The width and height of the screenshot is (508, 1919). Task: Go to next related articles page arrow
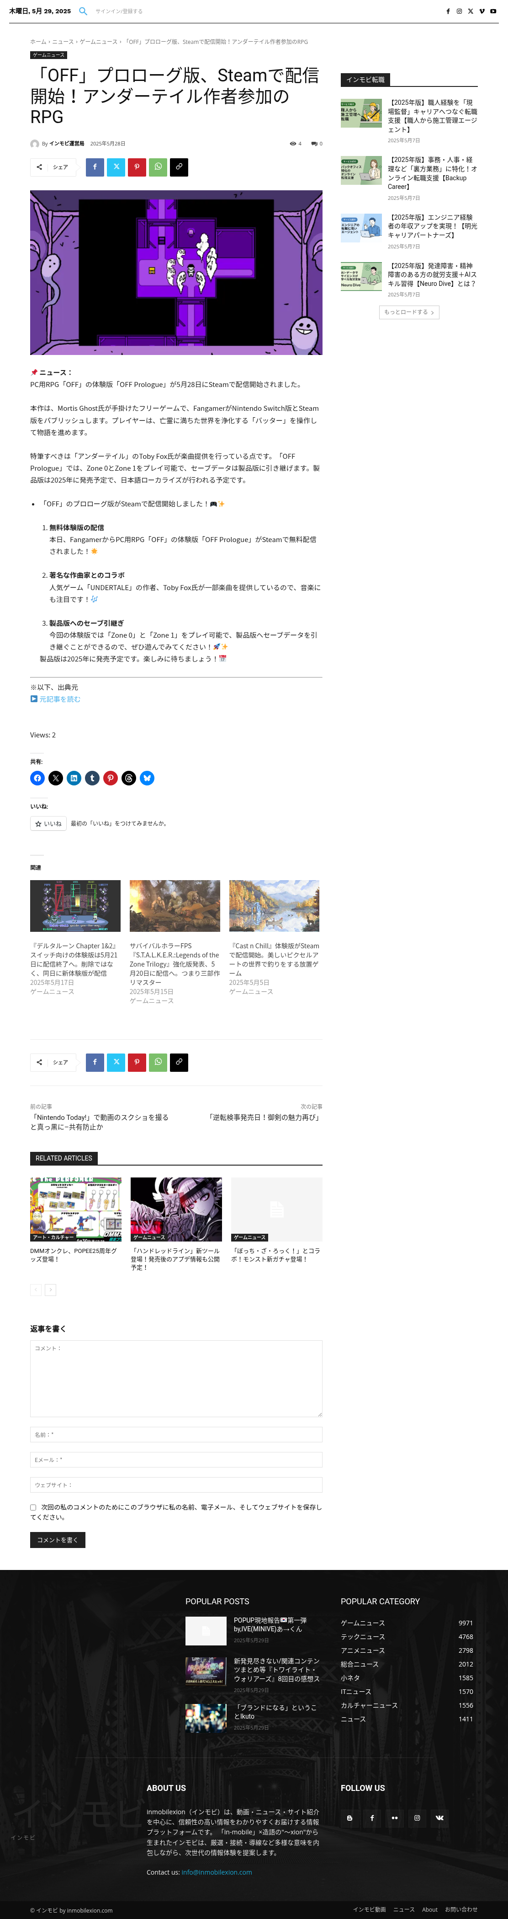coord(51,1290)
